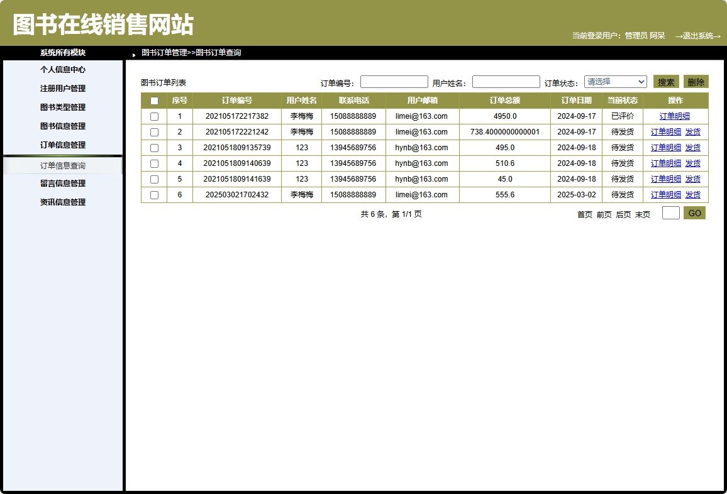Open the 订单状态 dropdown
Image resolution: width=727 pixels, height=494 pixels.
click(x=615, y=81)
